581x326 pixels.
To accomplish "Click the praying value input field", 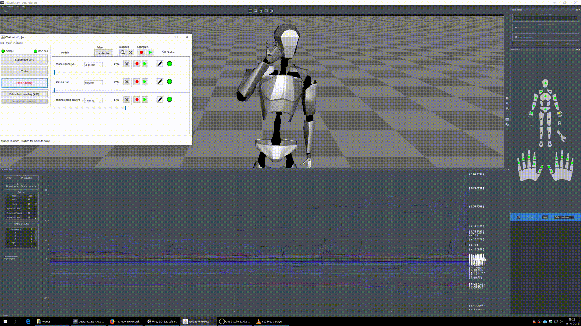I will coord(94,82).
